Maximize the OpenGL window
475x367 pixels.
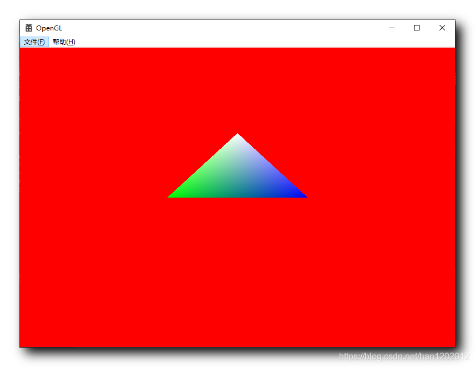[417, 28]
